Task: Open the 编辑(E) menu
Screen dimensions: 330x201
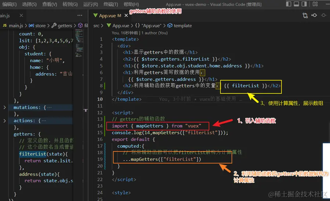Action: click(x=9, y=4)
